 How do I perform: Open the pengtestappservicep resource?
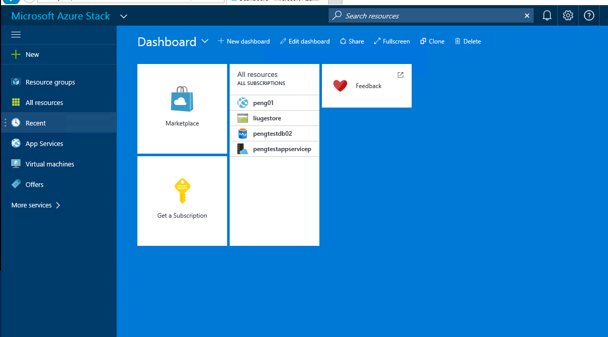tap(275, 149)
